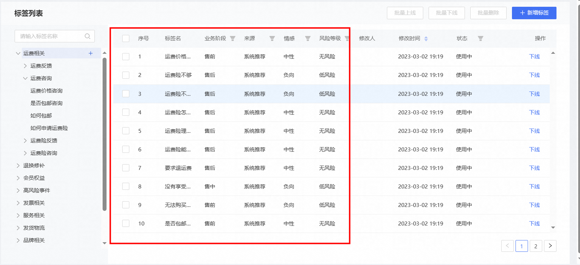Expand the 服务相关 category
580x265 pixels.
18,215
